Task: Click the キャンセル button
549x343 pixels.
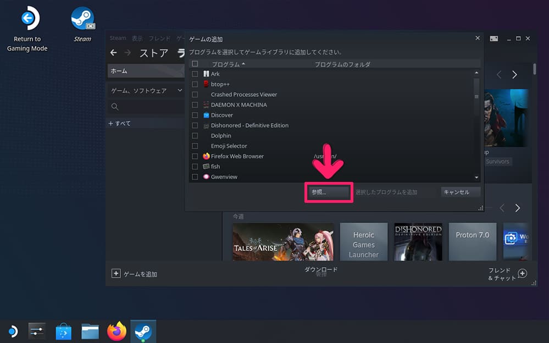Action: [461, 192]
